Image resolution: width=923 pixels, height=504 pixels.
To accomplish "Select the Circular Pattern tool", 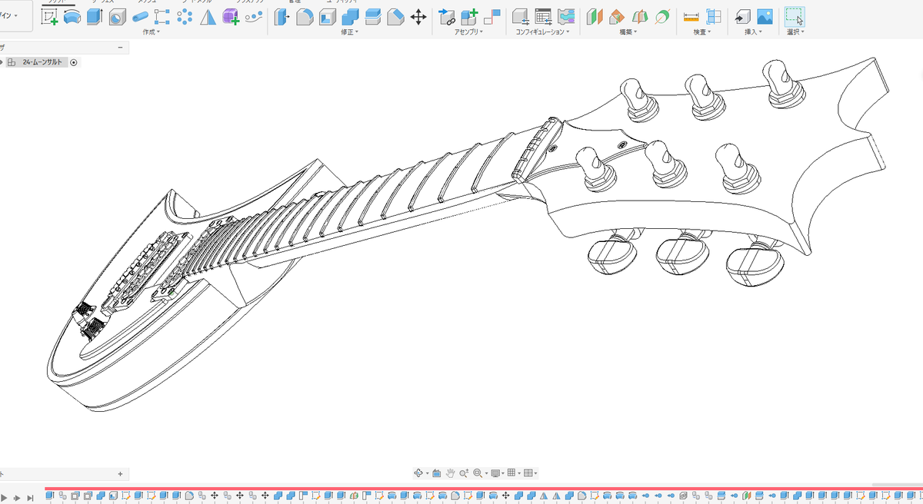I will (185, 16).
